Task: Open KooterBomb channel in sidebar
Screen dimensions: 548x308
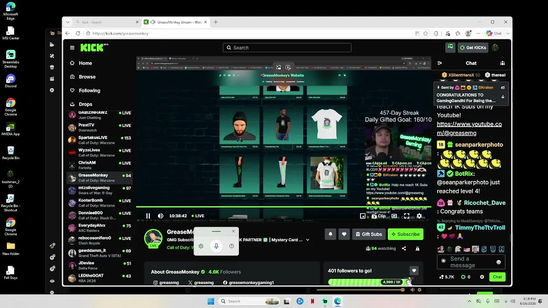Action: pyautogui.click(x=99, y=203)
